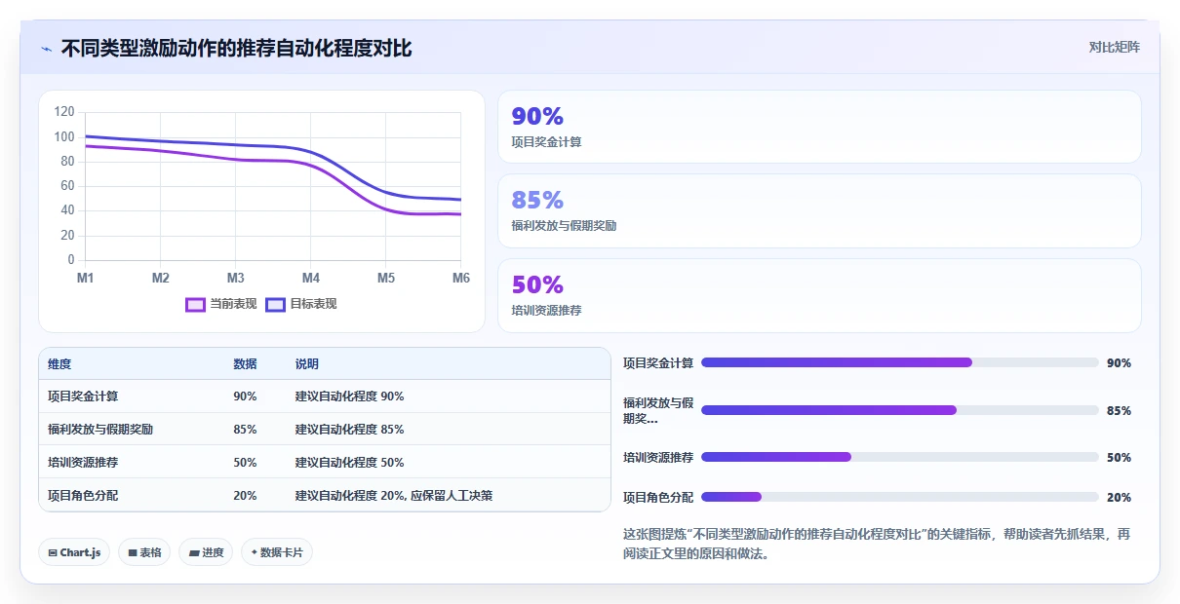
Task: Click the M4 axis label on chart
Action: click(311, 279)
